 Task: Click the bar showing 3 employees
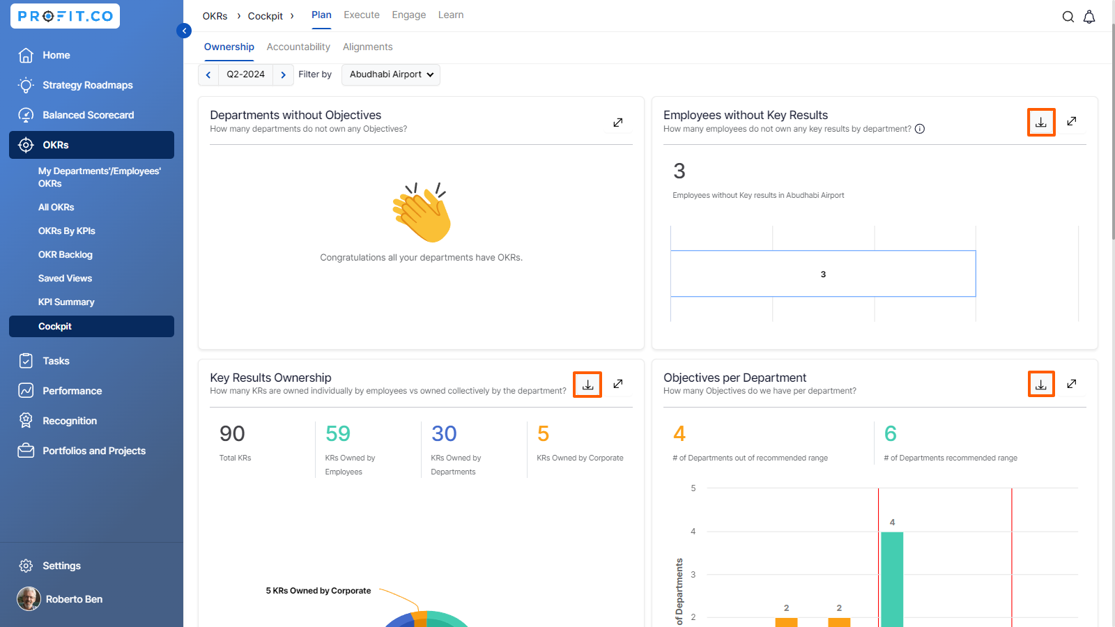pyautogui.click(x=822, y=274)
